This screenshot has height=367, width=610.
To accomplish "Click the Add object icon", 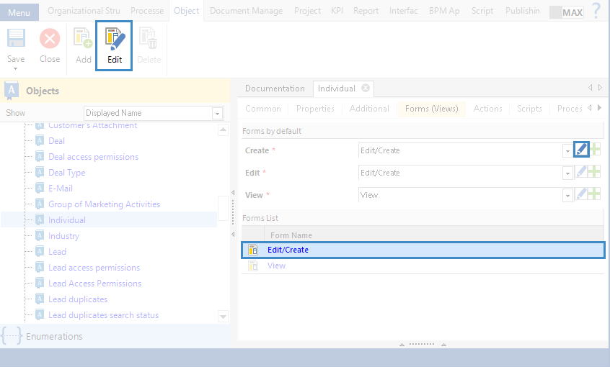I will (84, 39).
